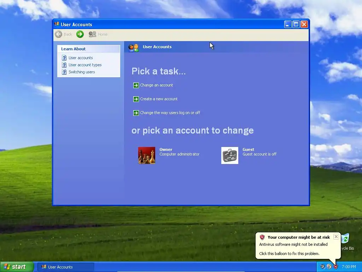
Task: Open the User account types help topic
Action: pos(85,65)
